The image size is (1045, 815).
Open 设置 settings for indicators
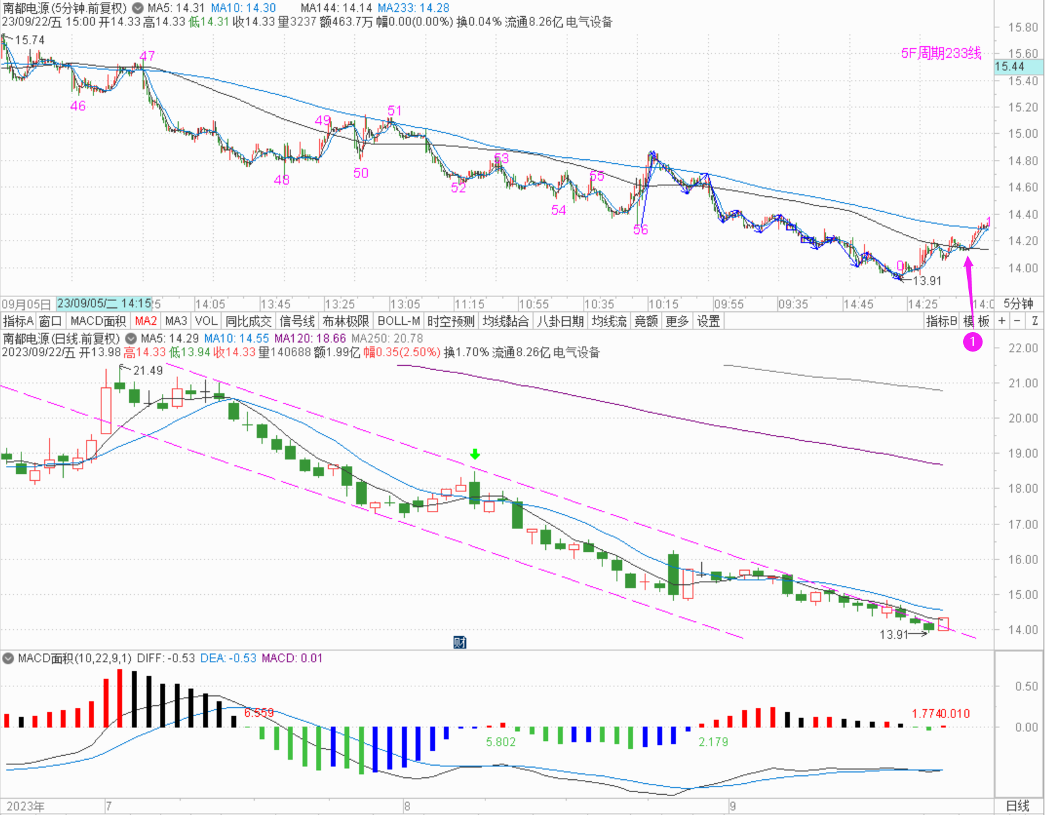tap(708, 321)
